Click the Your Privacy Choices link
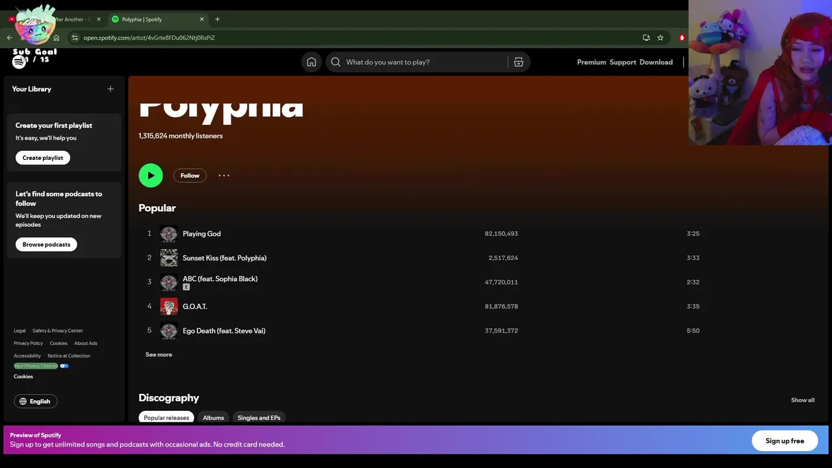 point(36,366)
